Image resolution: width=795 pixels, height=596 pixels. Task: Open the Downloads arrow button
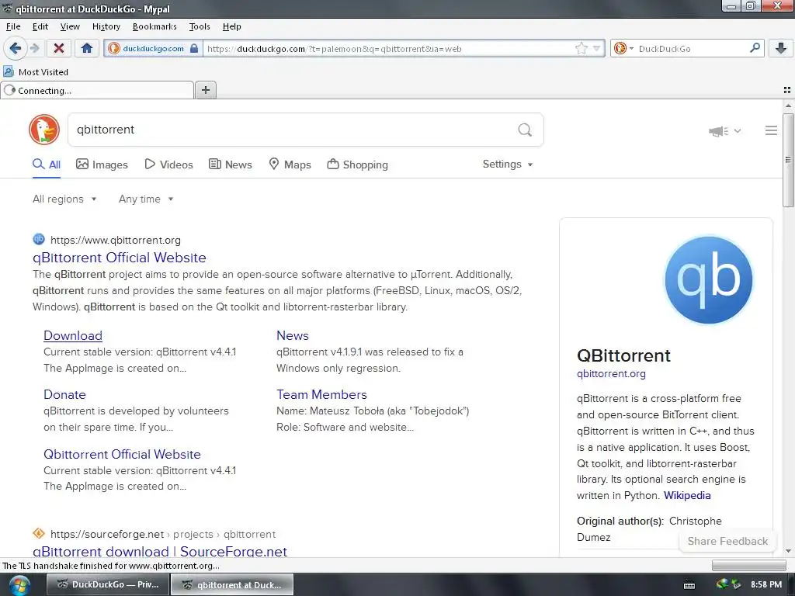pyautogui.click(x=781, y=48)
